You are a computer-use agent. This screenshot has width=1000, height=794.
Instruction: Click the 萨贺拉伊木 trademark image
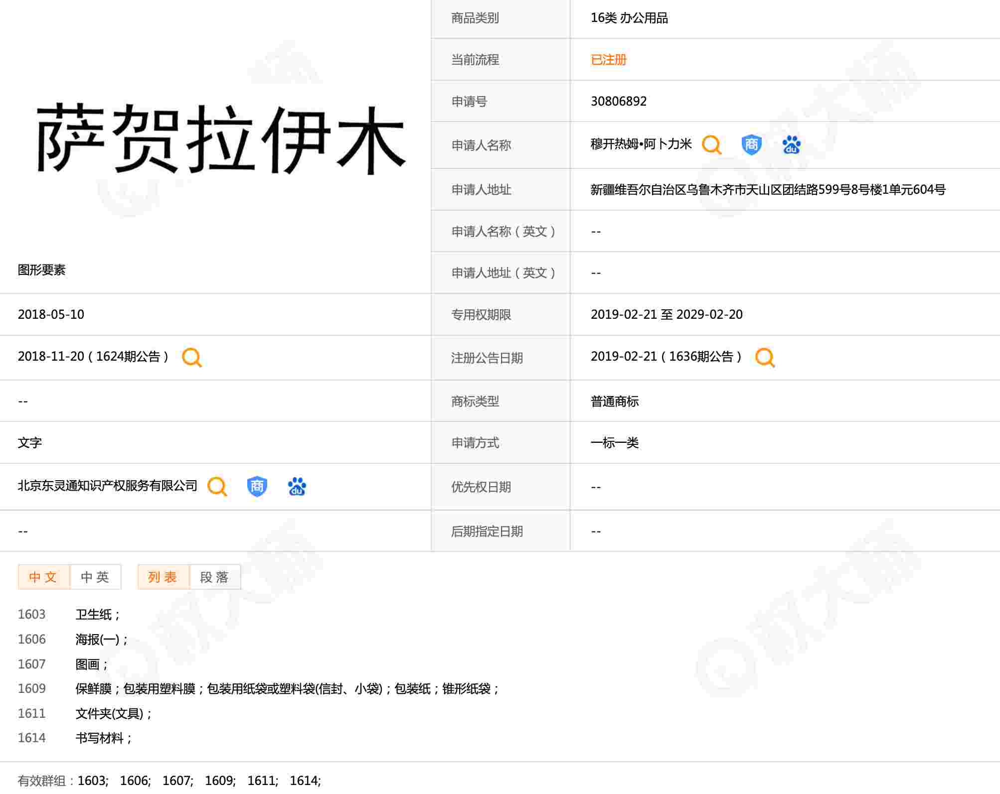coord(221,139)
